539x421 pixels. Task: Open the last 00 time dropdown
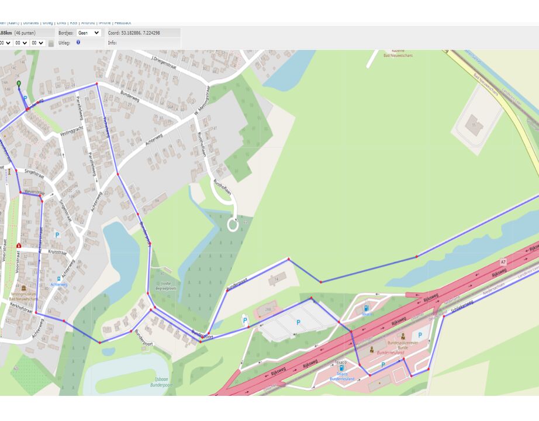[x=37, y=43]
